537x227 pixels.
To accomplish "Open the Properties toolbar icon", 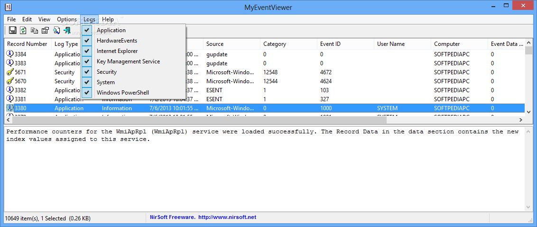I will [45, 30].
